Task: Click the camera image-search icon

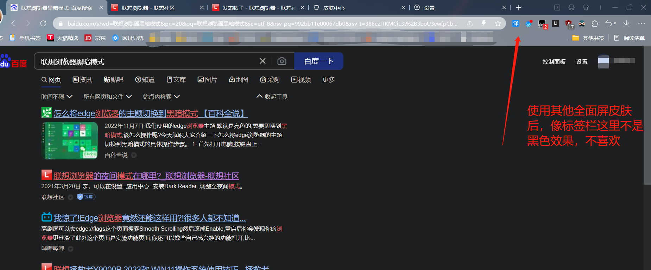Action: point(282,61)
